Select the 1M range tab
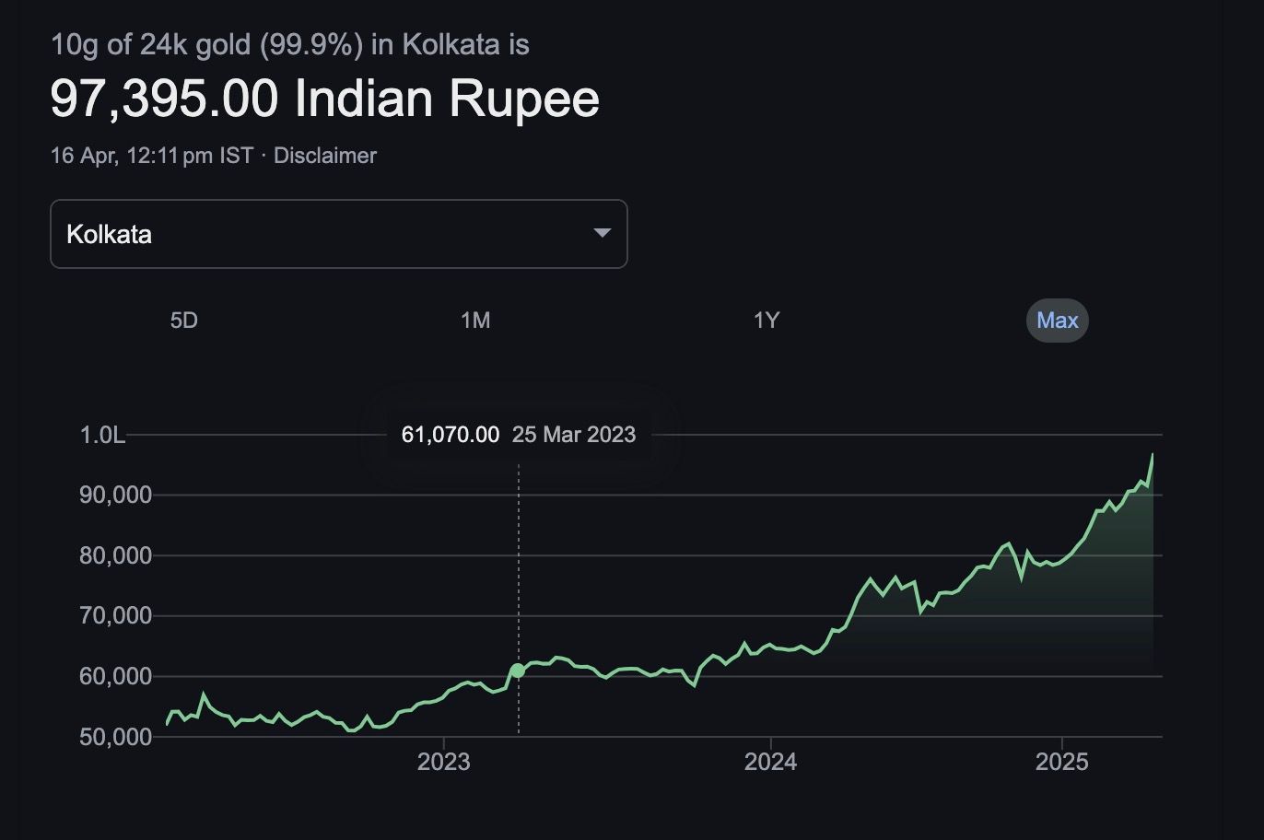1264x840 pixels. point(475,321)
